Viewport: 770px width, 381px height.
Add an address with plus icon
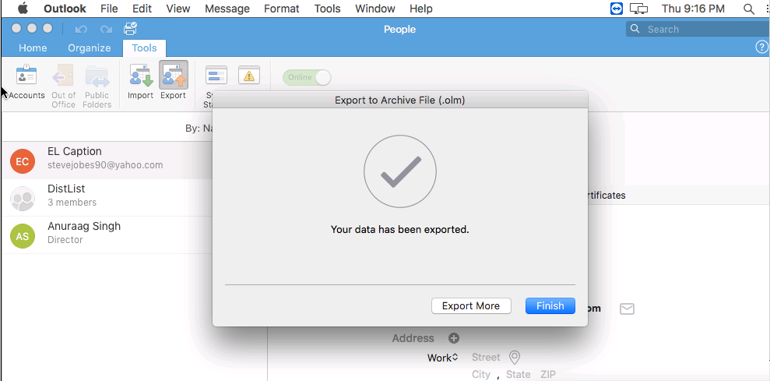click(454, 338)
